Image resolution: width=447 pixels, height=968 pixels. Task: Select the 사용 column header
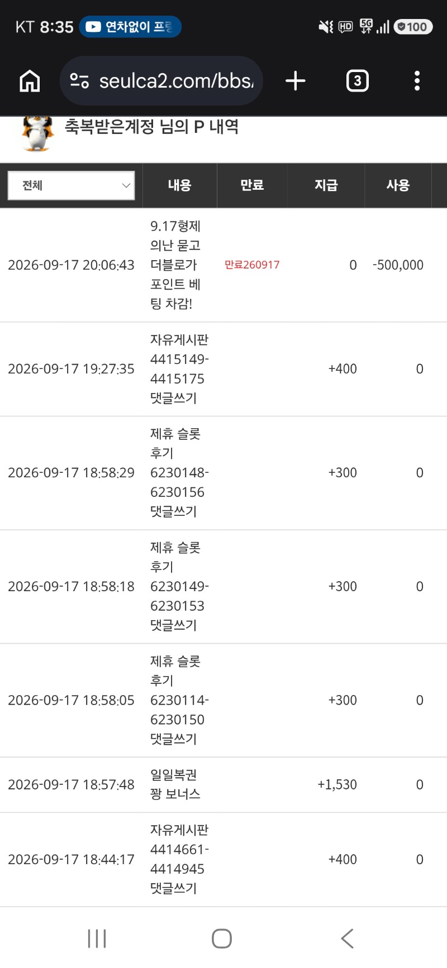click(398, 185)
